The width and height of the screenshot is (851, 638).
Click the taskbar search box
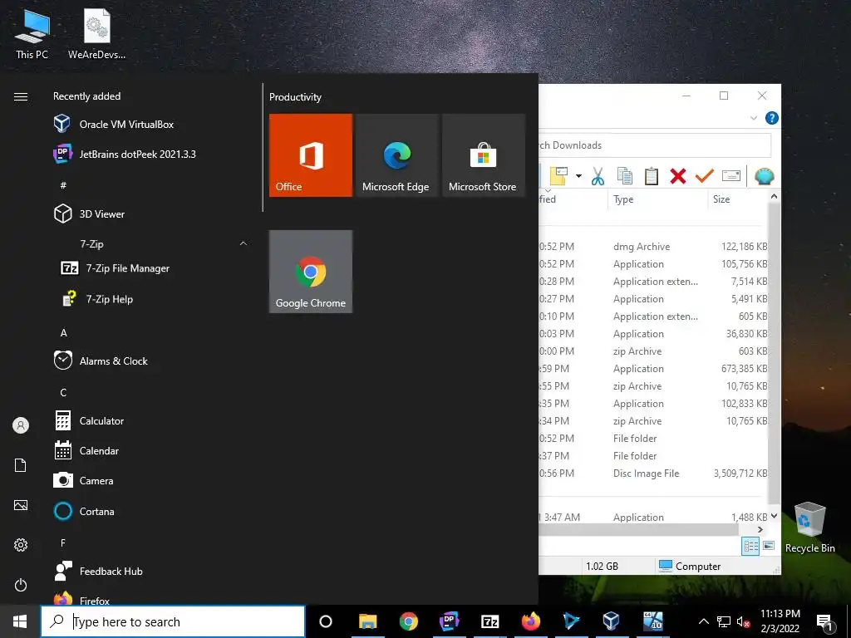coord(173,621)
